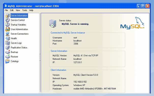Click the Hardware value with AMD Athlon
The height and width of the screenshot is (96, 154).
pyautogui.click(x=95, y=89)
